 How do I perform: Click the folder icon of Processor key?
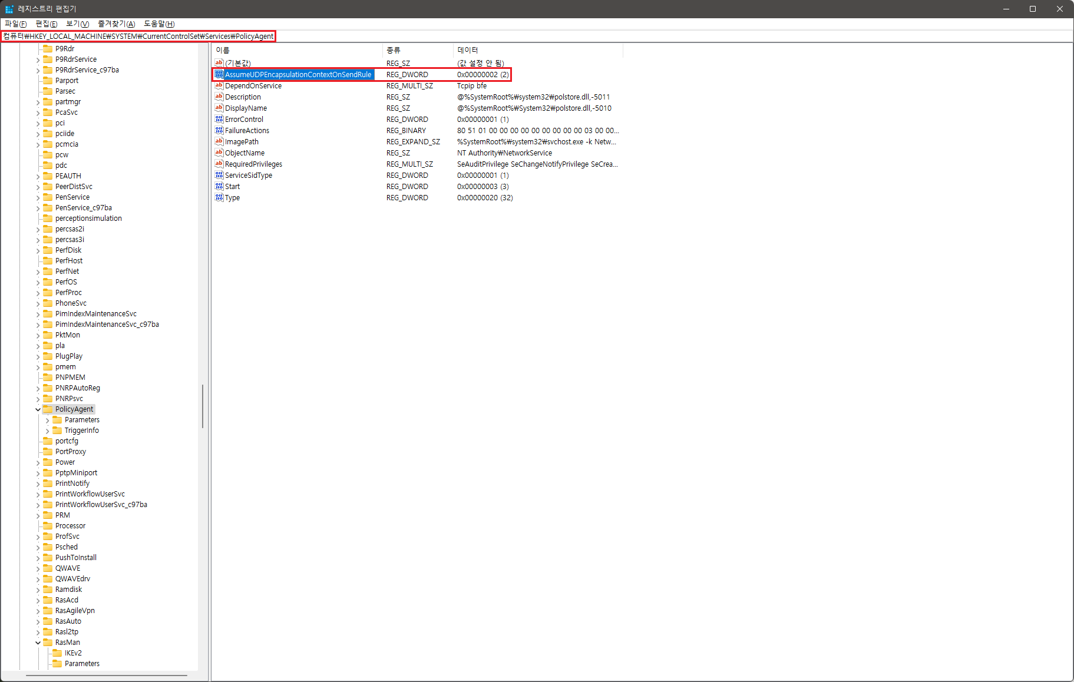coord(48,525)
